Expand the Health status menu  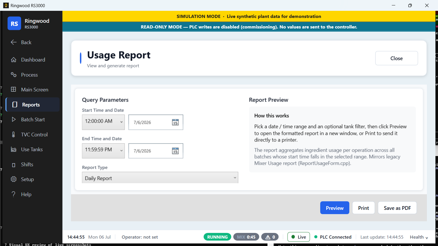[x=419, y=237]
